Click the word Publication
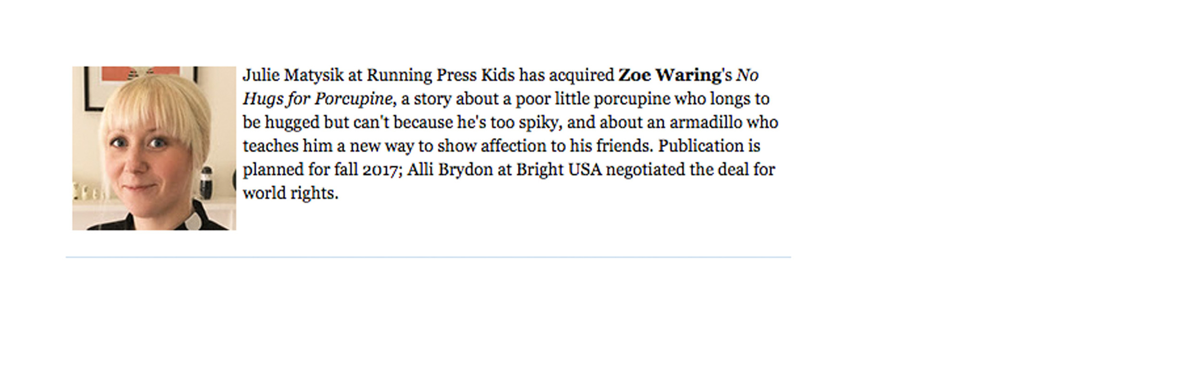 click(x=701, y=146)
